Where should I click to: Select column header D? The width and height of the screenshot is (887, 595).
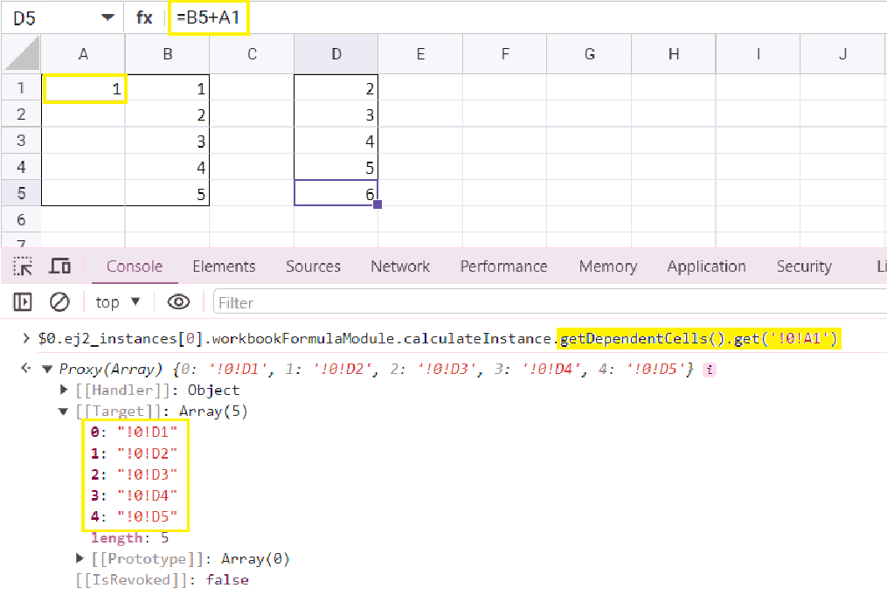[x=336, y=54]
